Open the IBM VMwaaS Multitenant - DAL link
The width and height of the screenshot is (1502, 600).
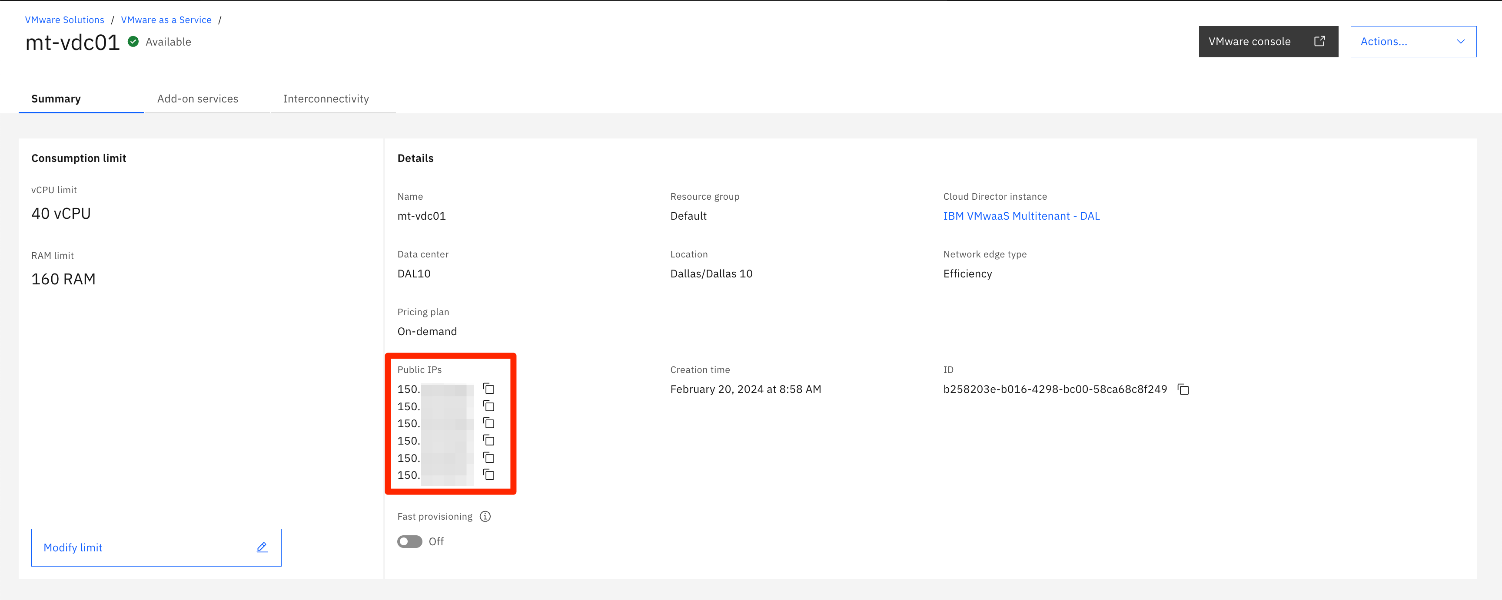point(1021,216)
